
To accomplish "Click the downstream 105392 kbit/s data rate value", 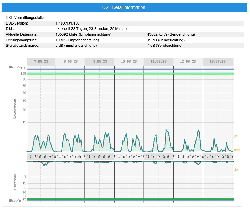I will [x=83, y=34].
